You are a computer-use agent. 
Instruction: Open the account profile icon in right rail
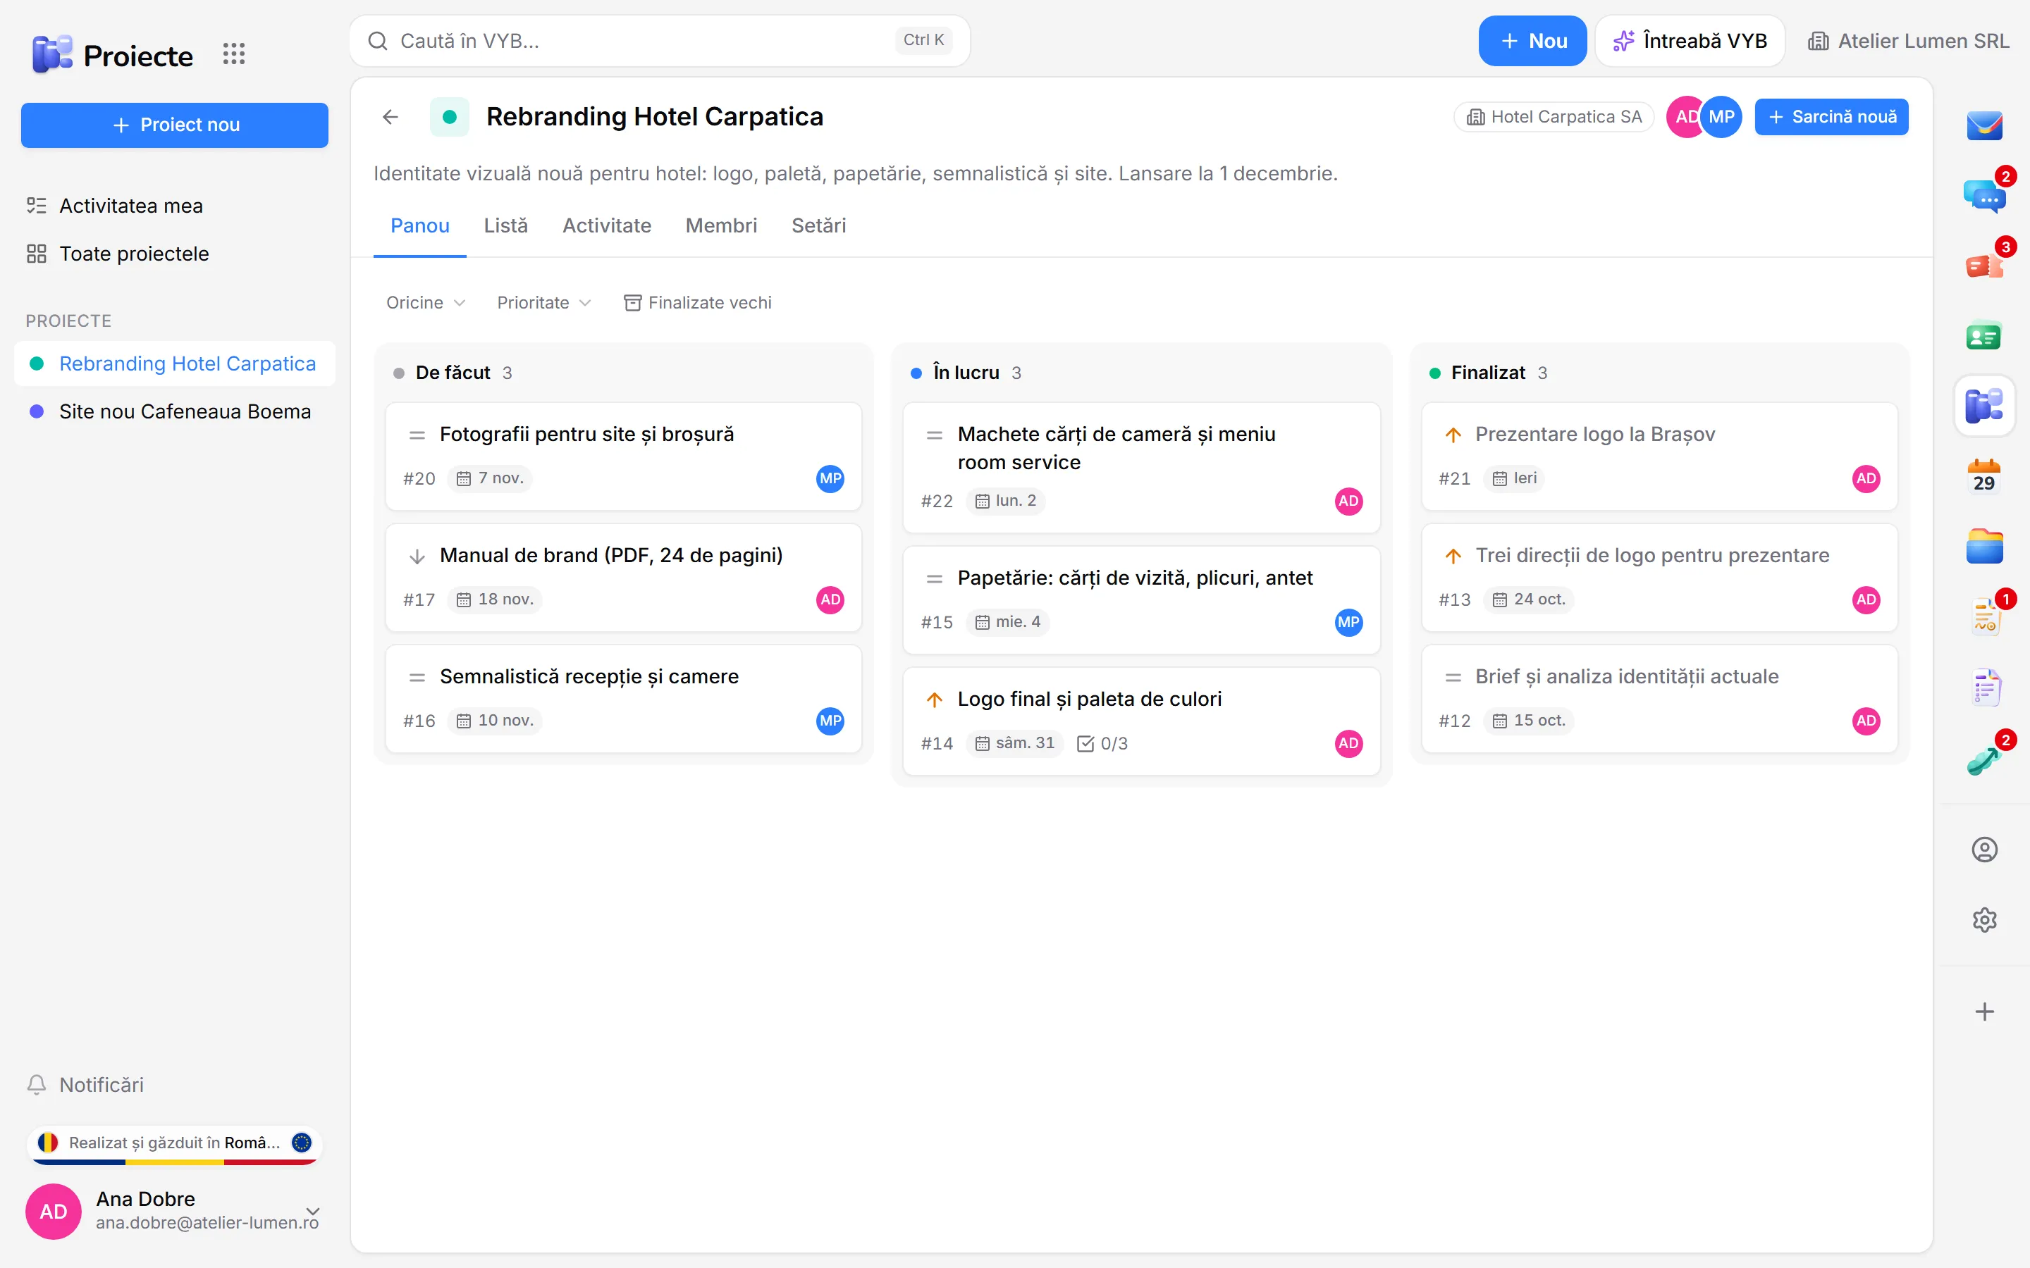pyautogui.click(x=1984, y=850)
